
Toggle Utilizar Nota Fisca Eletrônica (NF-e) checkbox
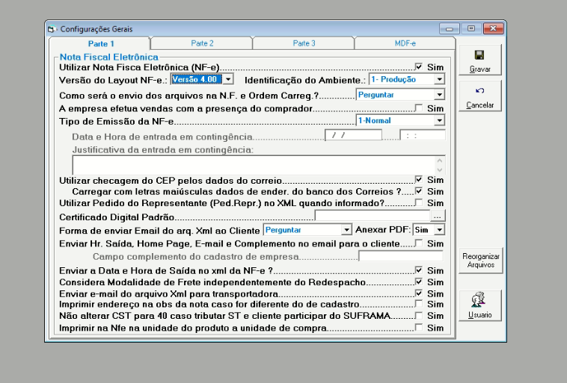[x=419, y=66]
